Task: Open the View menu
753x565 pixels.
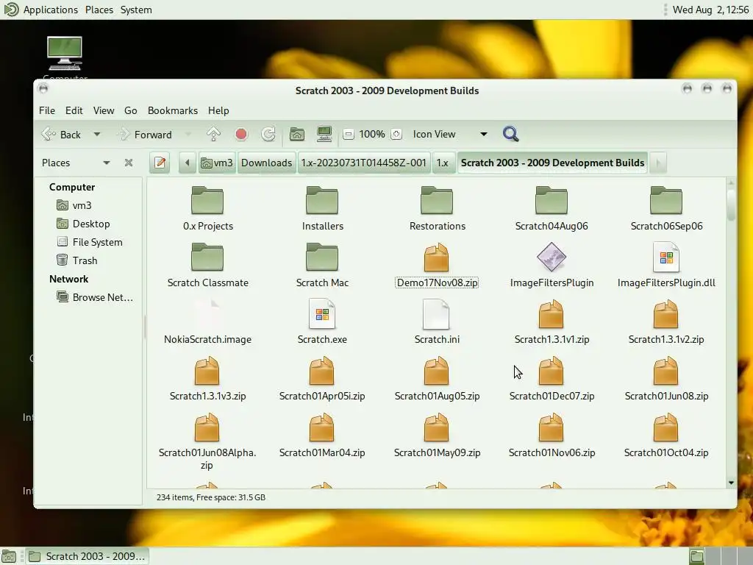Action: coord(104,110)
